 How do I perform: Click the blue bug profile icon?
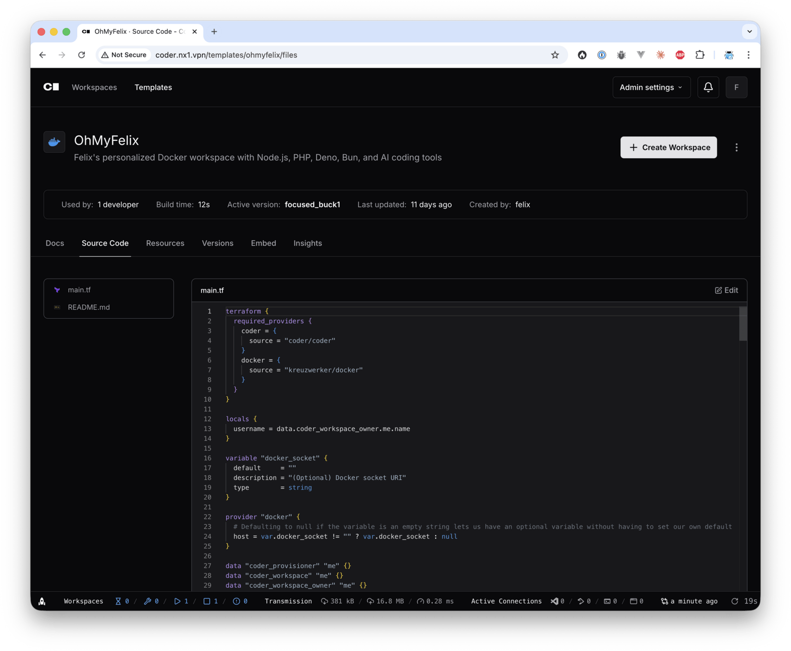[x=729, y=55]
